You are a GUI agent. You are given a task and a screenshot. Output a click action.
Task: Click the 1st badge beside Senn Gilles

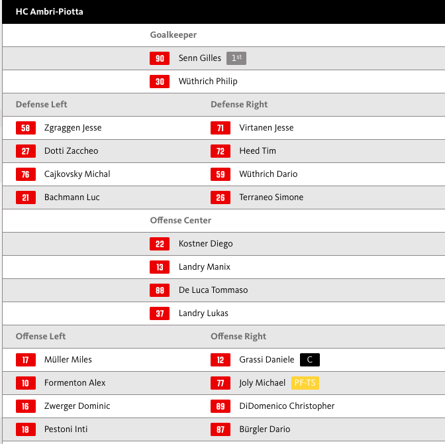(236, 58)
